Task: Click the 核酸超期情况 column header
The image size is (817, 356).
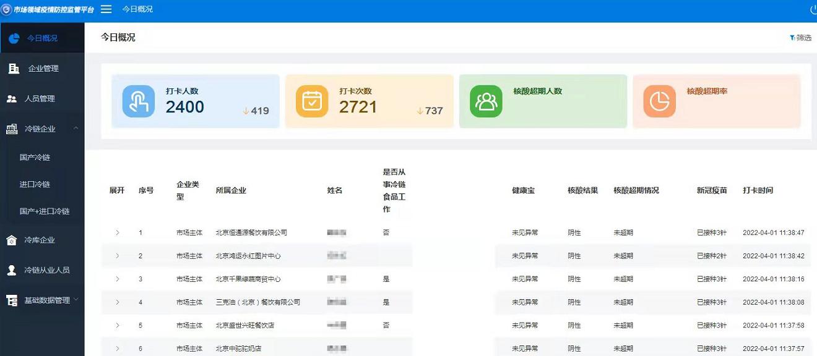Action: [636, 190]
